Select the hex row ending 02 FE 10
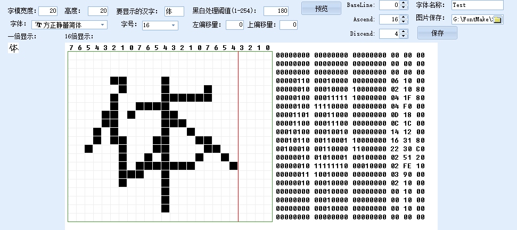The width and height of the screenshot is (517, 230). click(x=350, y=166)
